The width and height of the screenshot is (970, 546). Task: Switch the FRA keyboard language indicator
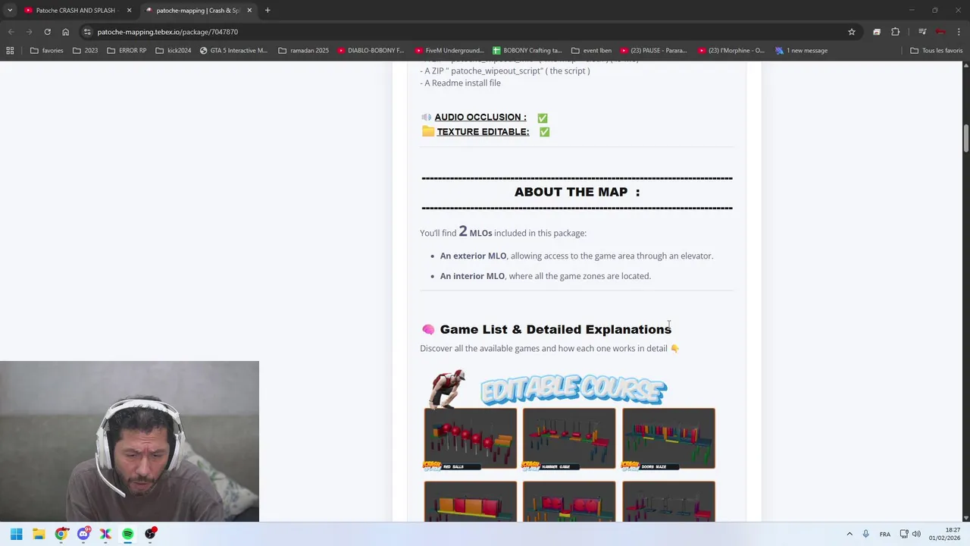click(885, 534)
